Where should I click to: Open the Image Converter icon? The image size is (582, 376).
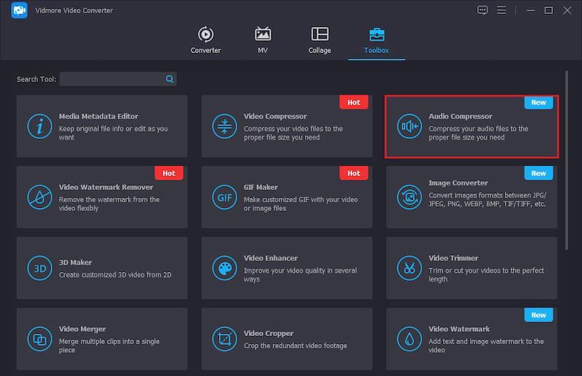(x=409, y=197)
